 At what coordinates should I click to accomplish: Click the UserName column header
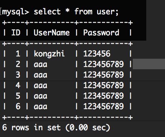pyautogui.click(x=52, y=33)
